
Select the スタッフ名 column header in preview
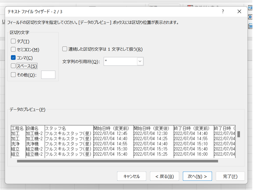[55, 128]
